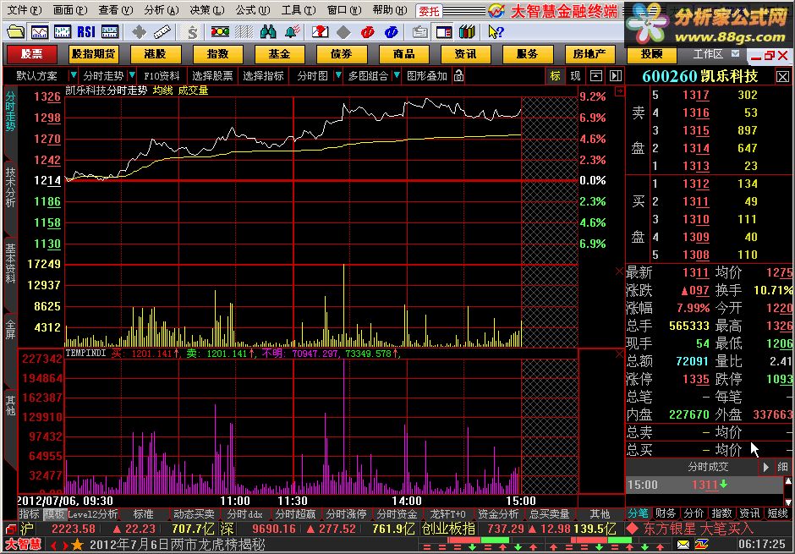Click the 选择指标 toolbar button
The width and height of the screenshot is (795, 554).
(263, 76)
